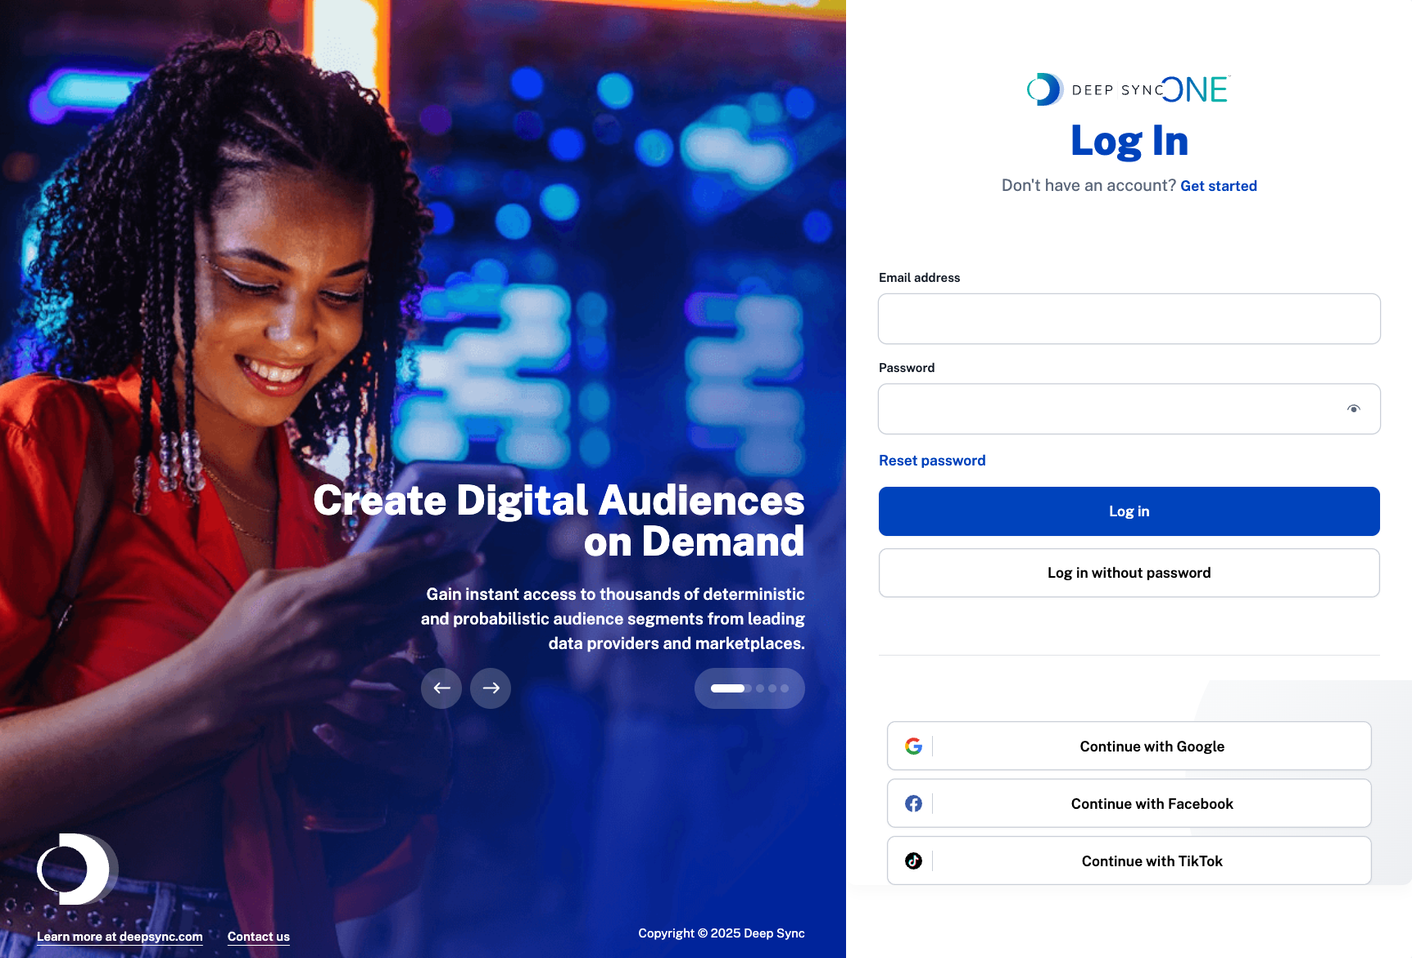Go to previous carousel slide arrow
This screenshot has height=958, width=1412.
coord(441,688)
